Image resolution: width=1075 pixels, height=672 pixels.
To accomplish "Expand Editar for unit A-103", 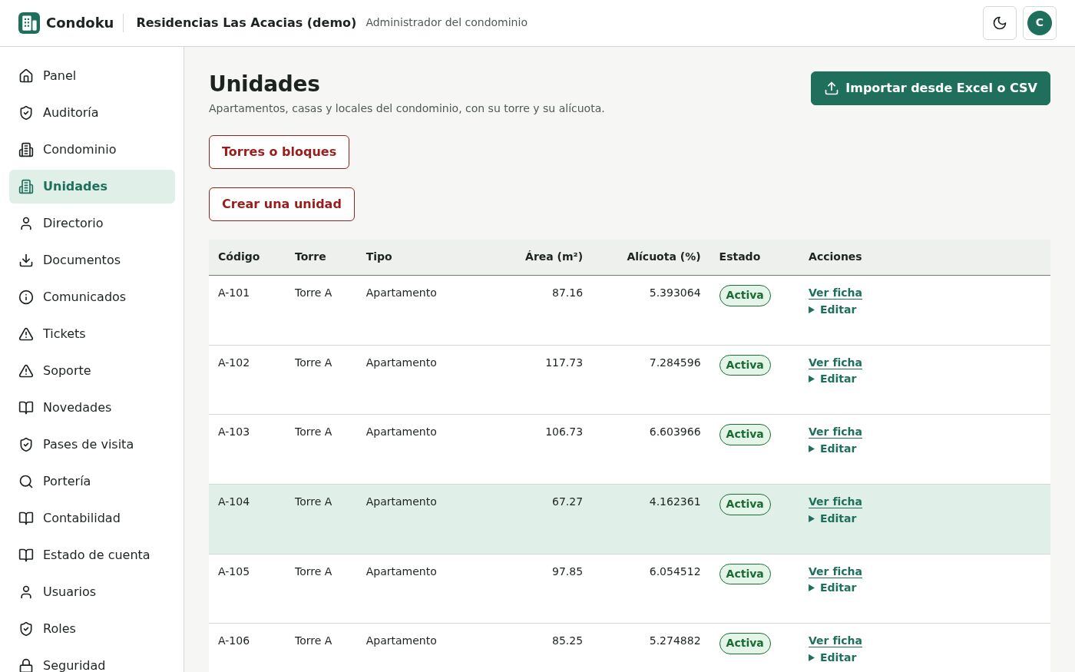I will [x=832, y=449].
